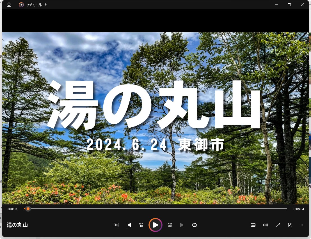
Task: Open the Home navigation pane
Action: point(9,4)
